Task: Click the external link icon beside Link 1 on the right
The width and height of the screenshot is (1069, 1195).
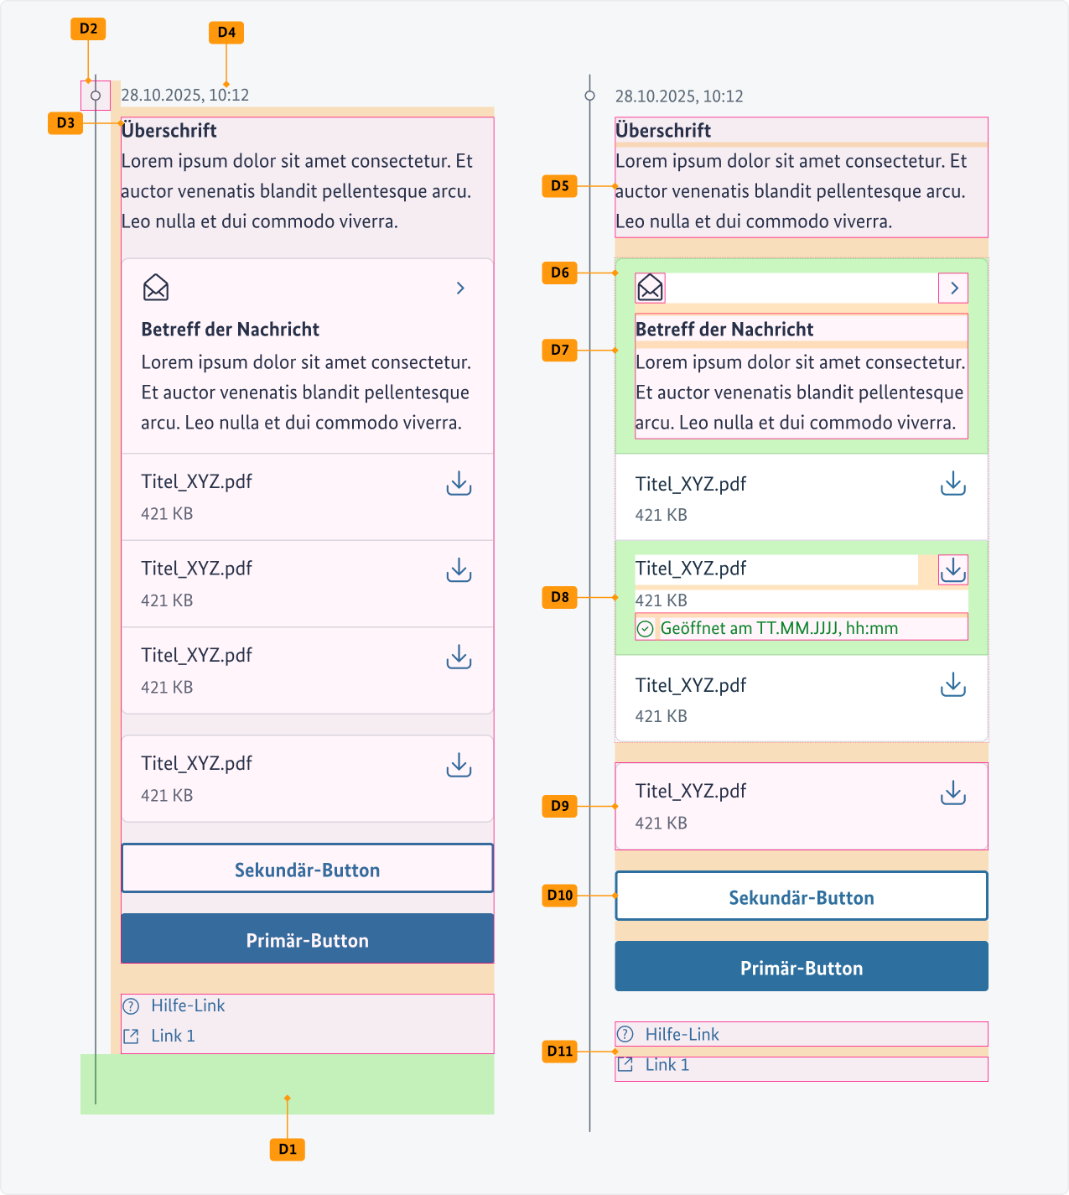Action: 624,1064
